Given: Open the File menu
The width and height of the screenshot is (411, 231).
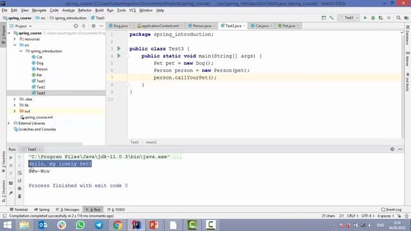Looking at the screenshot, I should [4, 10].
